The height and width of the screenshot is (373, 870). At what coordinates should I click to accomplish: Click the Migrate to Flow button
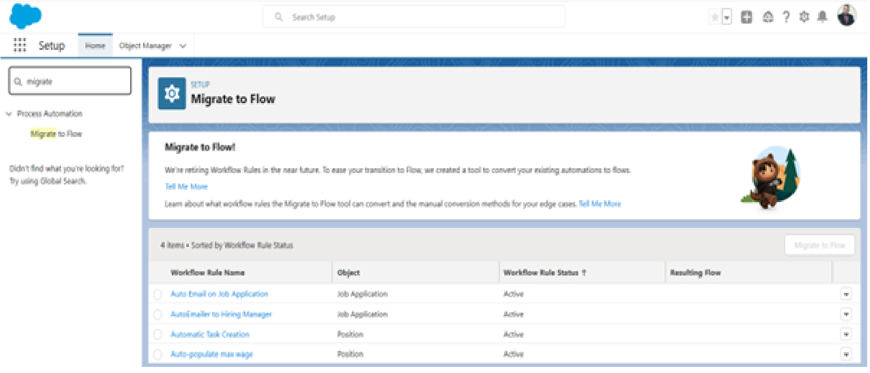click(820, 245)
